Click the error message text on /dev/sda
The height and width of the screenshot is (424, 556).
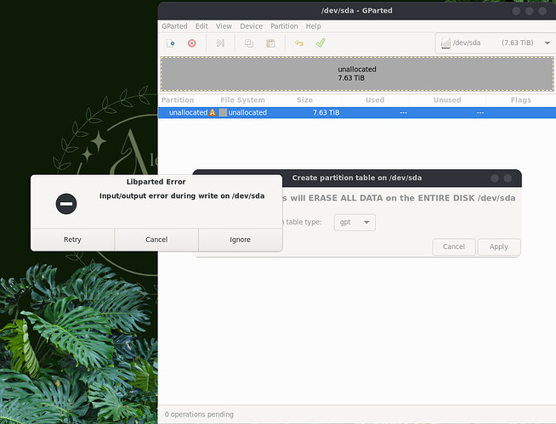click(182, 195)
